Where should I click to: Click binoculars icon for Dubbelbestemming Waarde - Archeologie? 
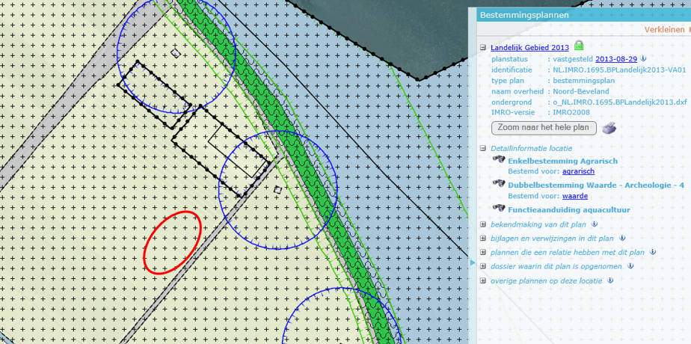499,185
